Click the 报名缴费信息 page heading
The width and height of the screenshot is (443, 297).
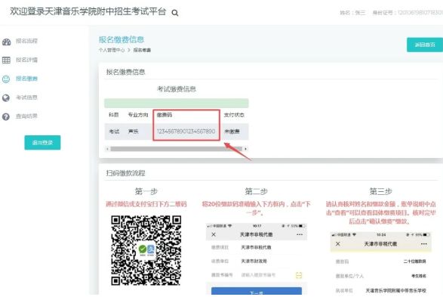tap(122, 39)
